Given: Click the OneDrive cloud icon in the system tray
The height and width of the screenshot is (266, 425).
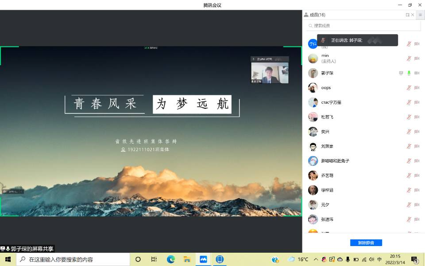Looking at the screenshot, I should click(x=340, y=259).
